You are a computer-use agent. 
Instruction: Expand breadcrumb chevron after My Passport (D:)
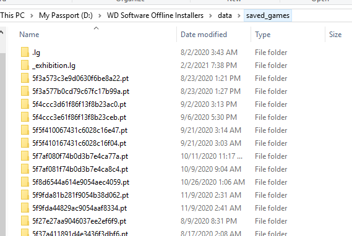(x=100, y=15)
